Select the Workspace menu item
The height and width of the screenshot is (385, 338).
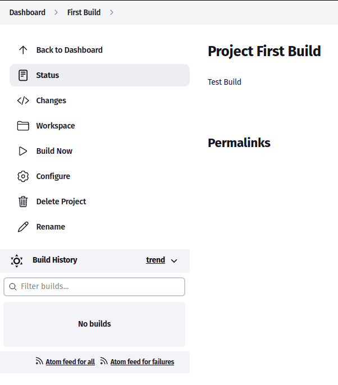pyautogui.click(x=56, y=126)
